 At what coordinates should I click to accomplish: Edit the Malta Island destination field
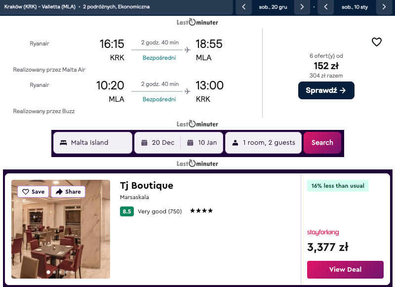click(x=92, y=143)
